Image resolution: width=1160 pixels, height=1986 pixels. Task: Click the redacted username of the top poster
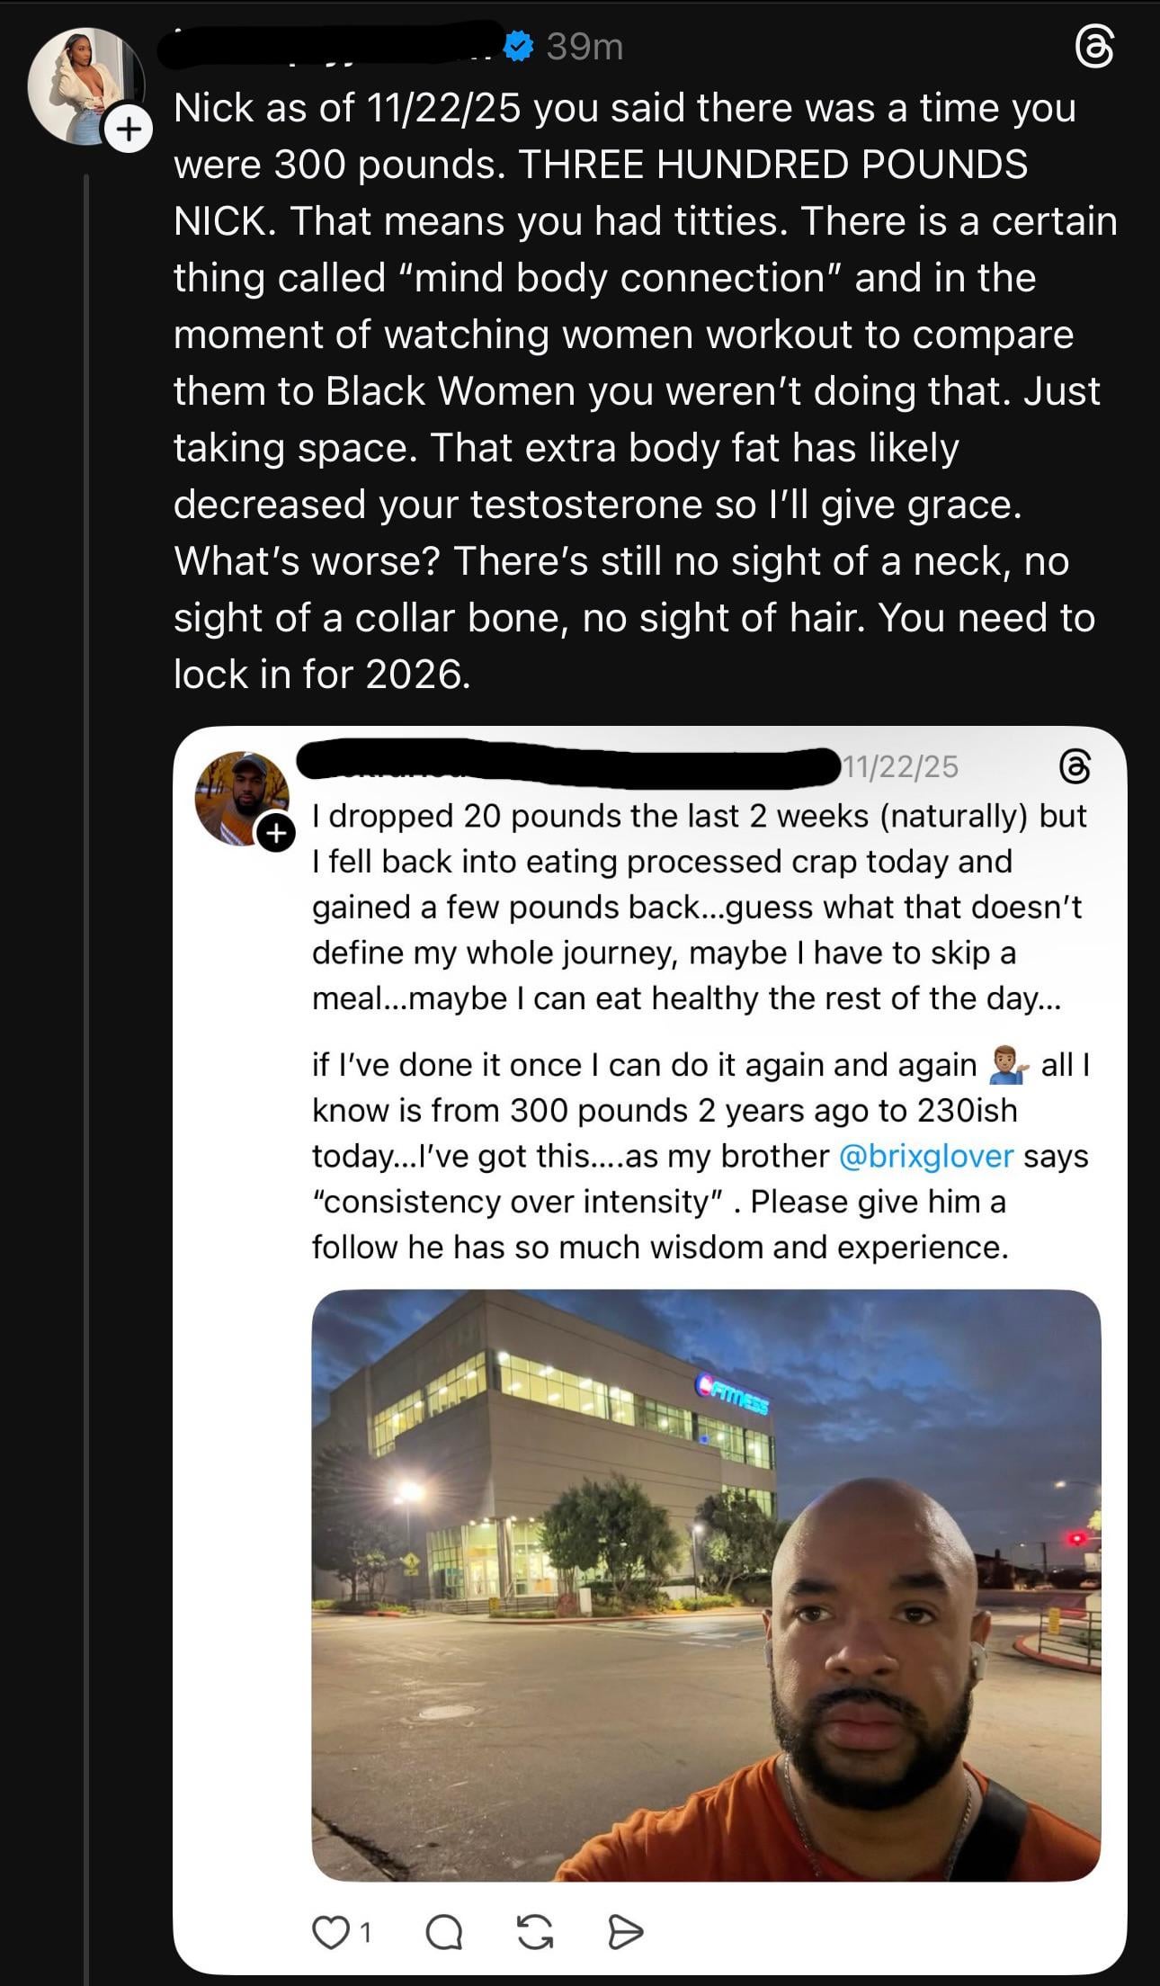pyautogui.click(x=333, y=45)
